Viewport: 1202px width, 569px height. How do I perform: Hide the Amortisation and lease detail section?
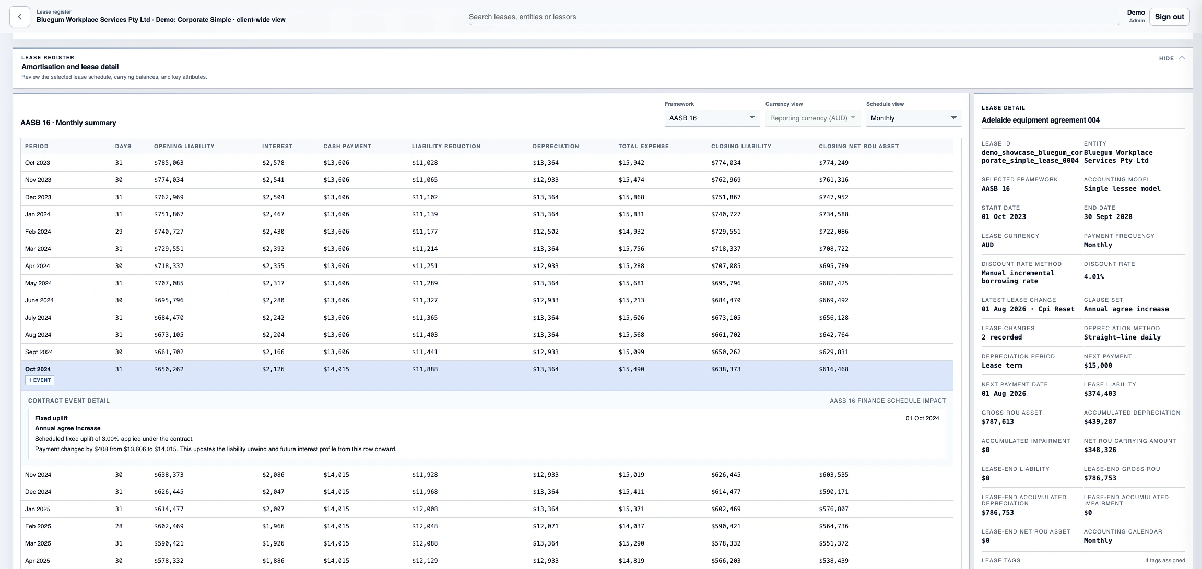(x=1172, y=58)
